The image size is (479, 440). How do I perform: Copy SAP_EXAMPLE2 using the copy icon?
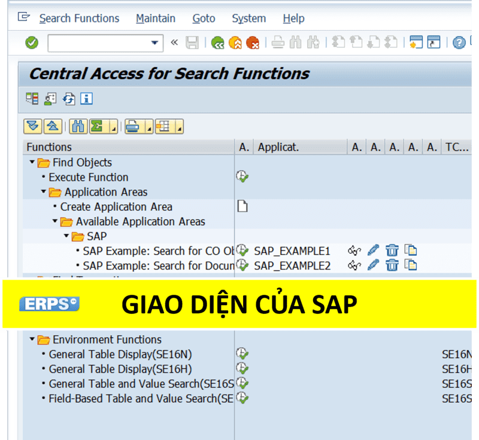click(411, 265)
